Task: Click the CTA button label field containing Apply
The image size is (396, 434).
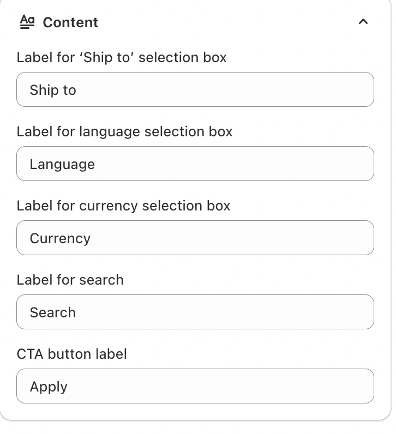Action: point(195,386)
